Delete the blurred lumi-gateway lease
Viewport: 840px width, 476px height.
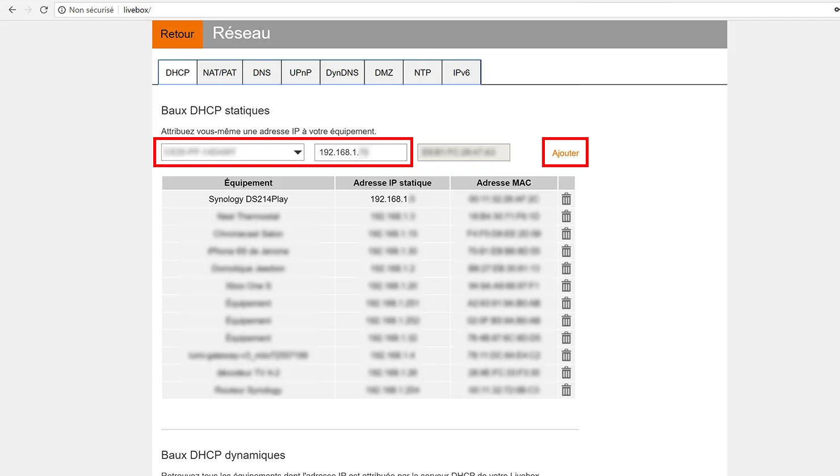[566, 355]
